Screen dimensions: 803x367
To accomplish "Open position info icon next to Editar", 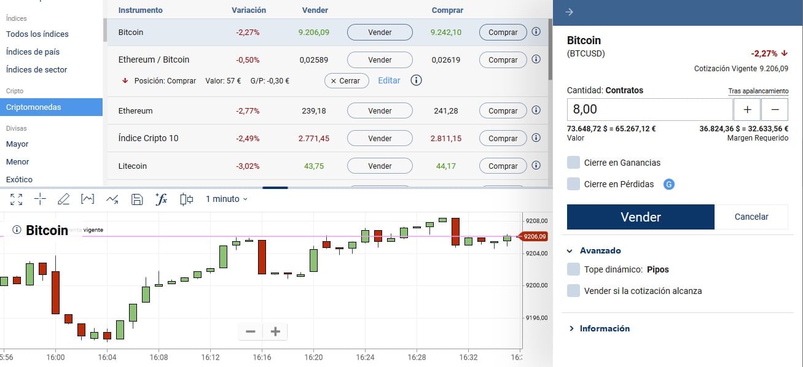I will [416, 80].
